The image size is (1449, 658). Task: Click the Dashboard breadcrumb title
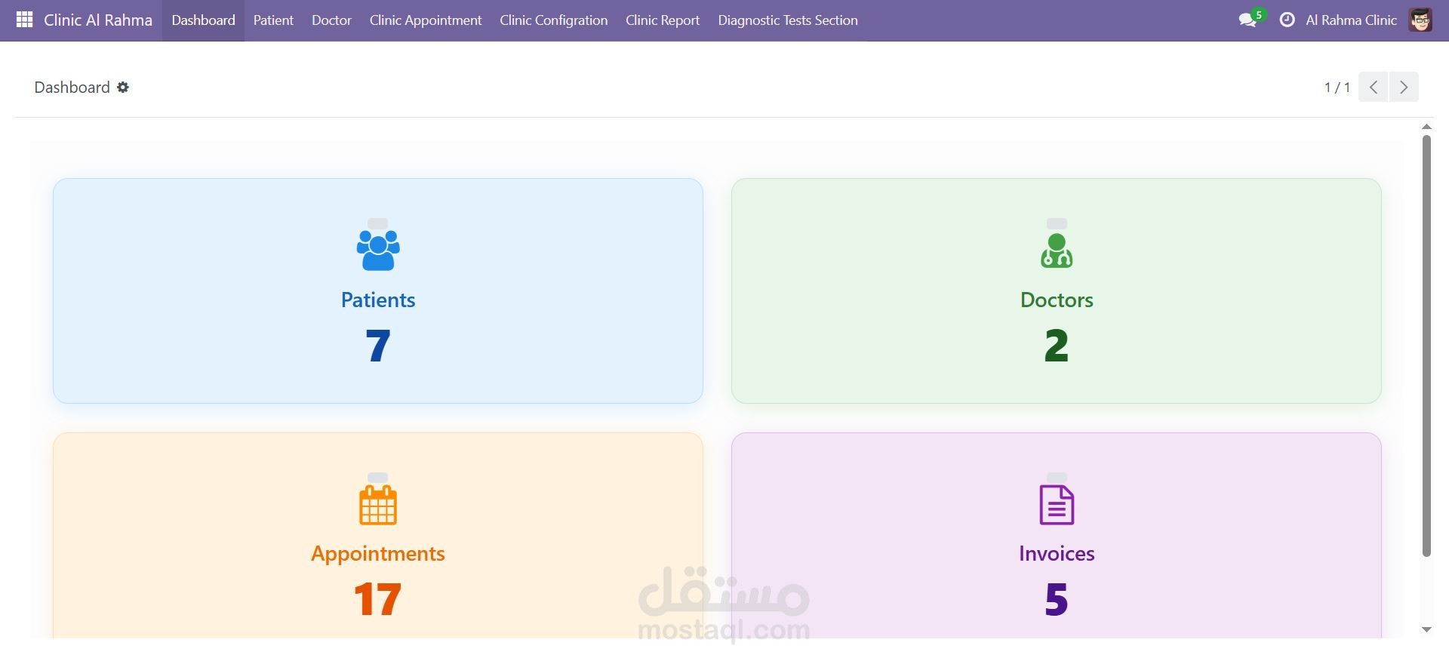[x=72, y=88]
